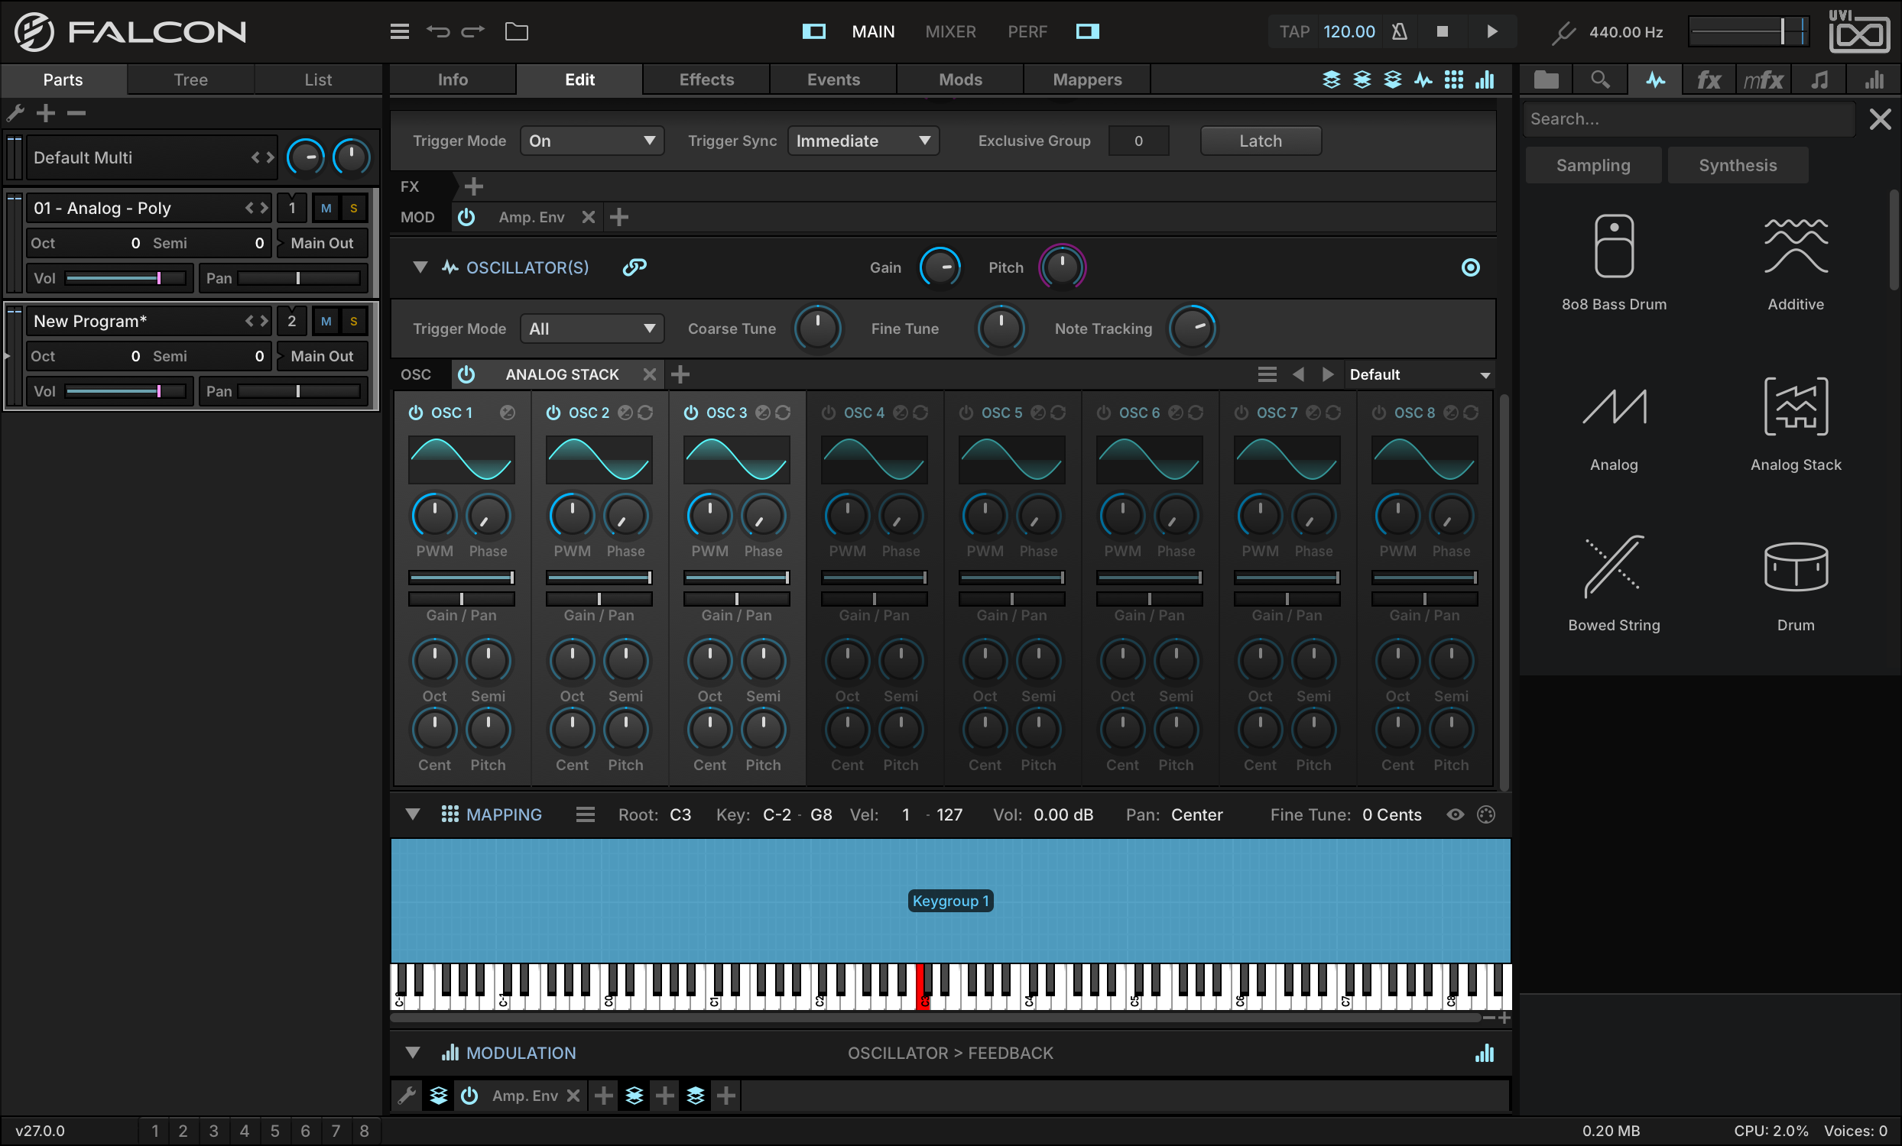Click the redo arrow
1902x1146 pixels.
tap(472, 31)
